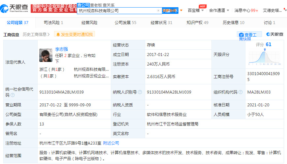Click address 杭州市江干区九环路9号1幢A233室
This screenshot has width=287, height=164.
(70, 143)
